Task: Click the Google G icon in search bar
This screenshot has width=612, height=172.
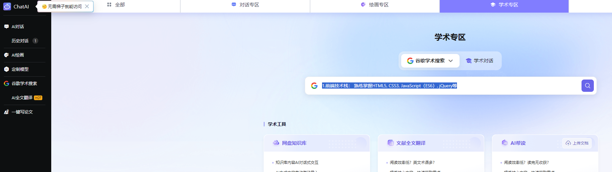Action: [314, 86]
